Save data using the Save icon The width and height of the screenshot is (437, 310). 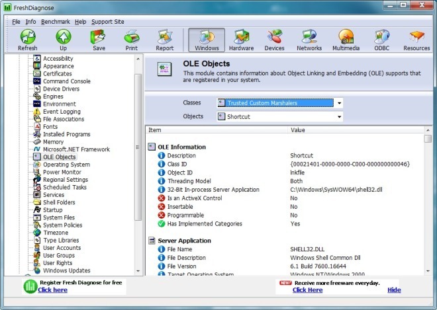point(99,40)
